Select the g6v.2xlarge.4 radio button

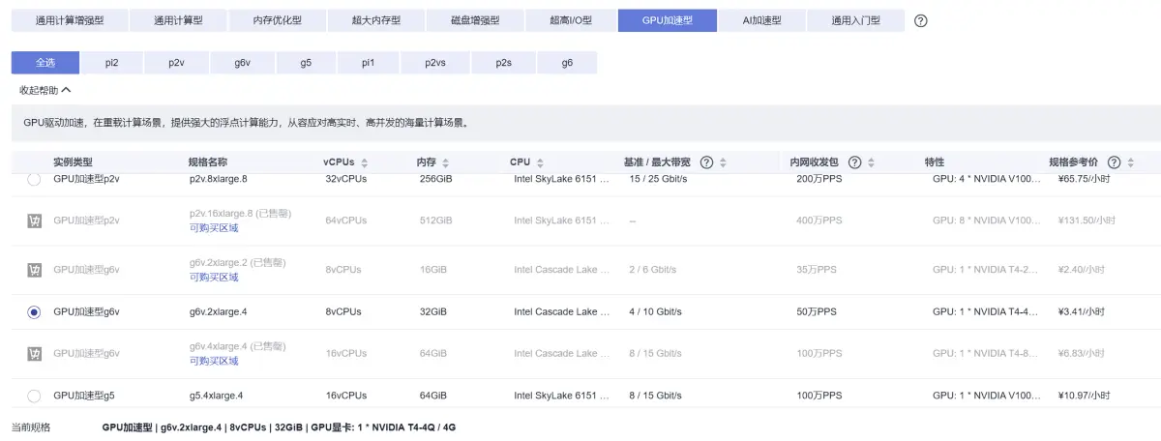[x=35, y=312]
